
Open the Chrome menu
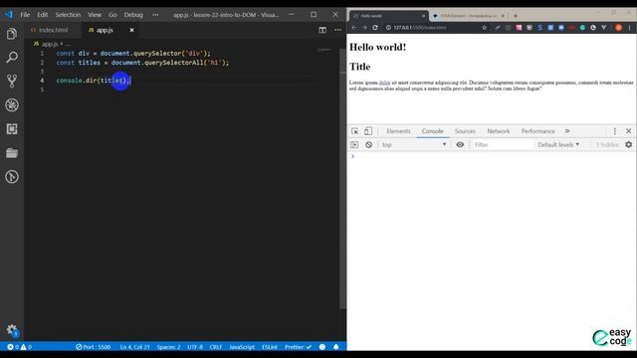coord(630,28)
